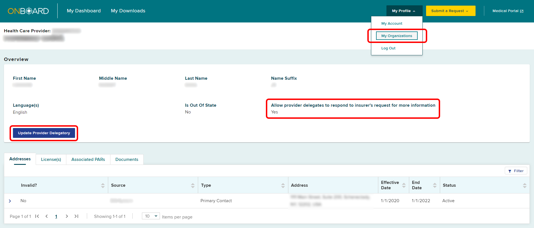Click Update Provider Delegatory button
This screenshot has height=228, width=534.
44,133
